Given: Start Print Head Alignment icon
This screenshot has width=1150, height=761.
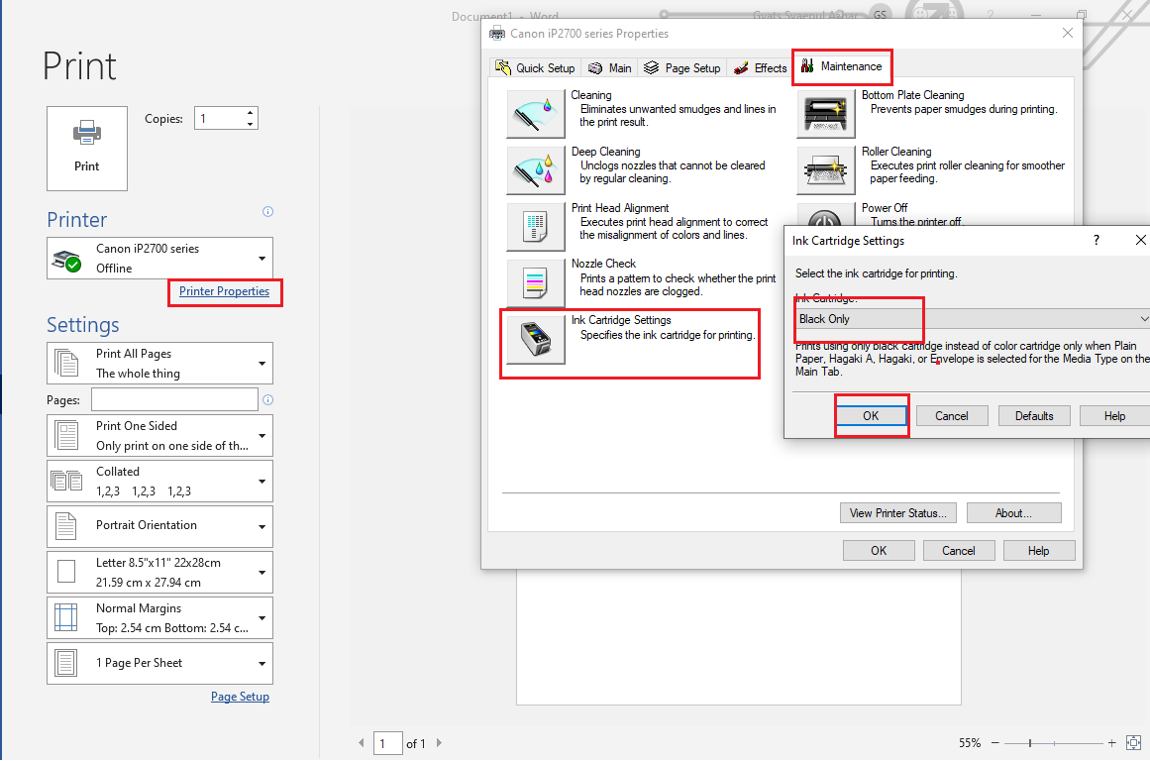Looking at the screenshot, I should pyautogui.click(x=536, y=227).
